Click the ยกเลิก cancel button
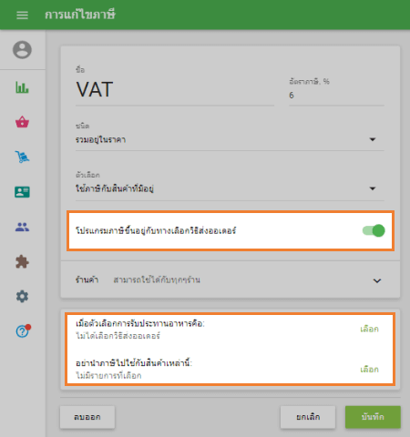Image resolution: width=410 pixels, height=437 pixels. click(x=308, y=417)
